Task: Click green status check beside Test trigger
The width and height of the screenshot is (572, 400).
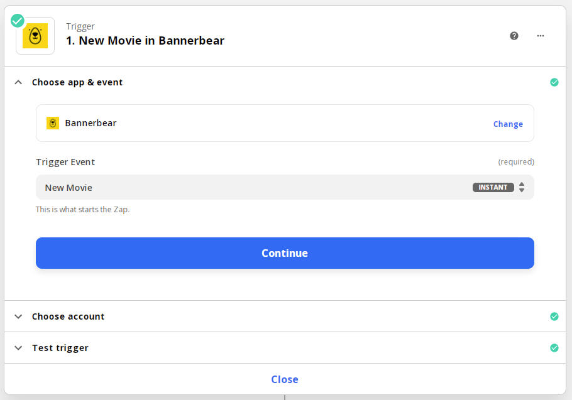Action: (554, 348)
